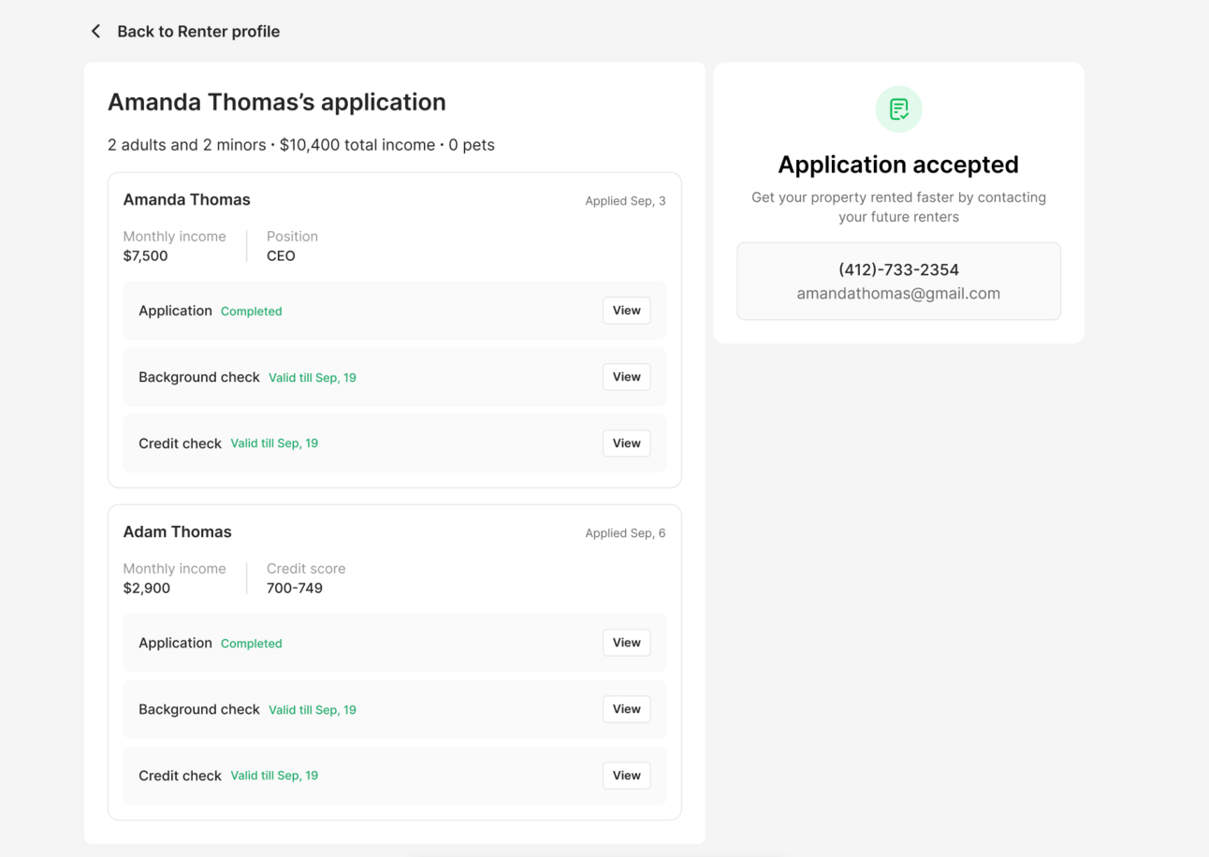Click the green application accepted document icon
Image resolution: width=1209 pixels, height=857 pixels.
(x=898, y=109)
